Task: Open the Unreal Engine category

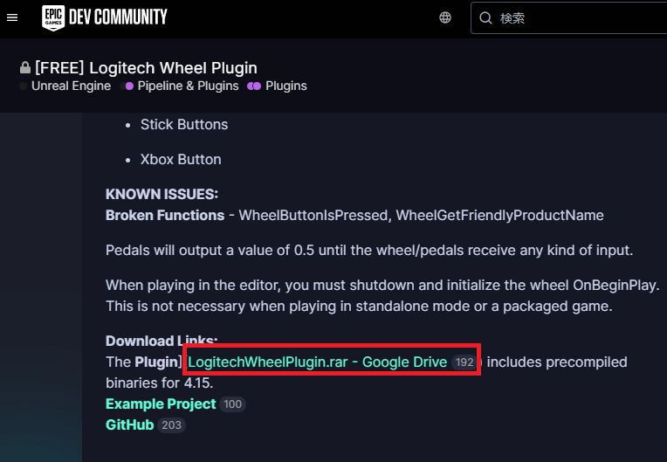Action: click(65, 86)
